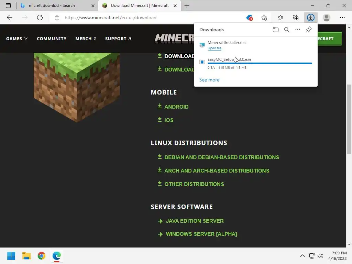Open Edge settings and more menu
Viewport: 352px width, 264px height.
point(342,18)
